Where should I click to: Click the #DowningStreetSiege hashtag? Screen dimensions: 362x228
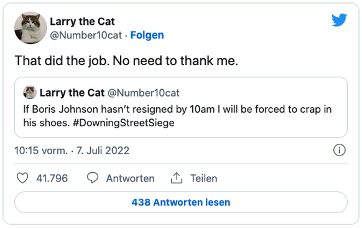124,123
